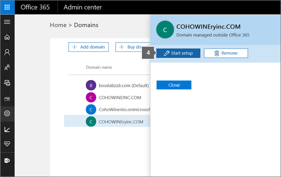281x177 pixels.
Task: Open Reports chart icon in sidebar
Action: pyautogui.click(x=7, y=129)
